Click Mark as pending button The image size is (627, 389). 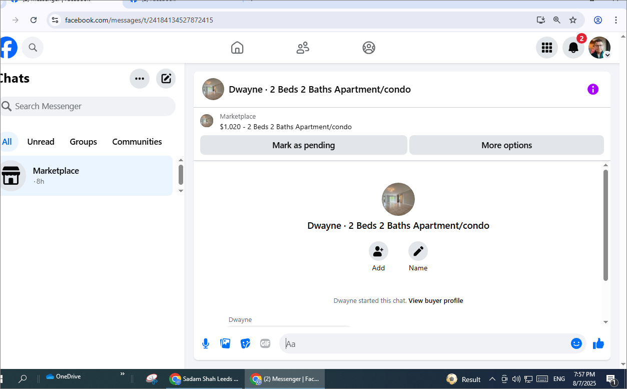(304, 145)
